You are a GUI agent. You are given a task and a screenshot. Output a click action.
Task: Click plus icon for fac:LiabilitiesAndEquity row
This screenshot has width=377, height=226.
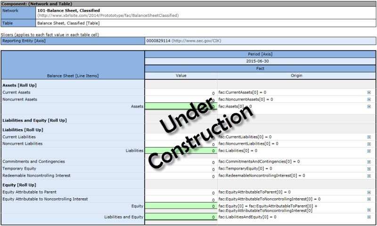pyautogui.click(x=369, y=217)
